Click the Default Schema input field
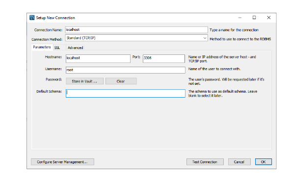Image resolution: width=291 pixels, height=178 pixels. (x=126, y=93)
